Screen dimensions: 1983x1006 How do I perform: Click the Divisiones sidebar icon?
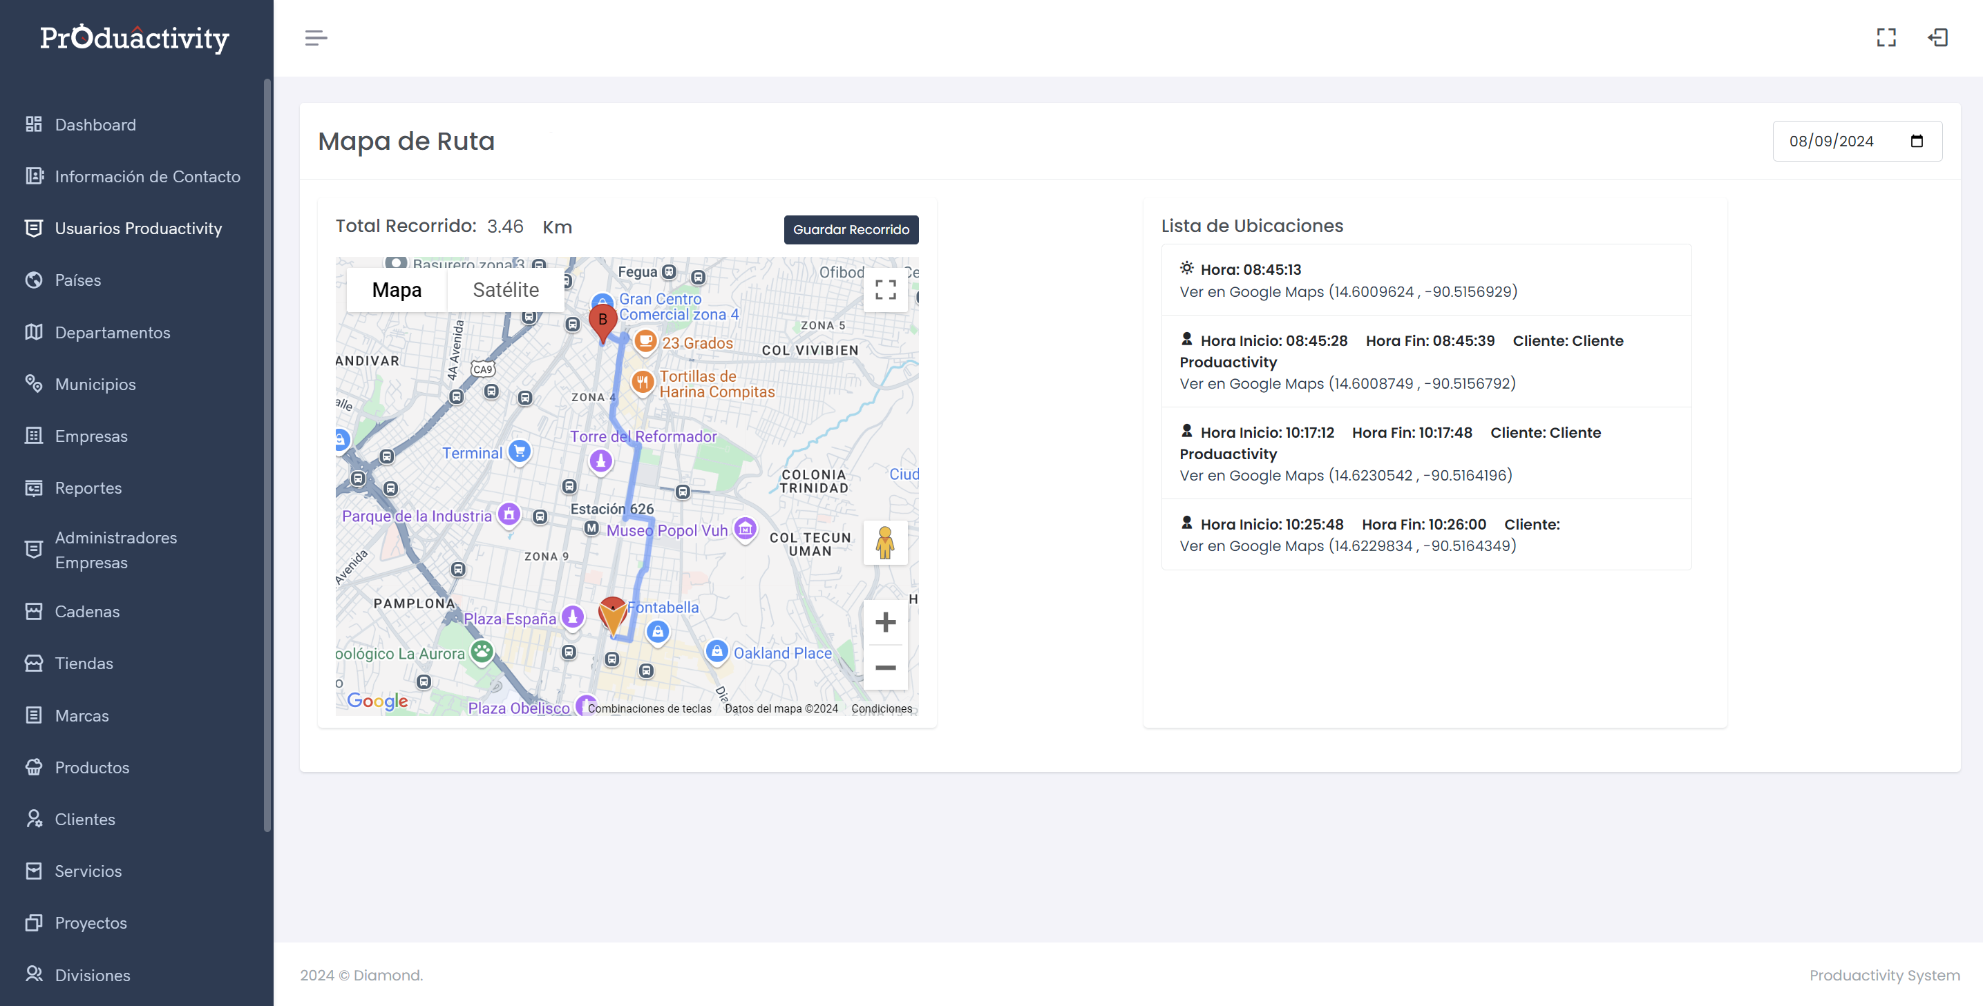[33, 974]
